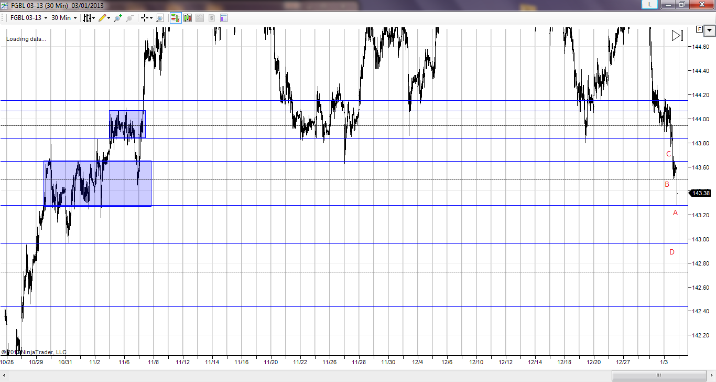The image size is (716, 382).
Task: Restore down the FGBL chart window
Action: click(682, 4)
